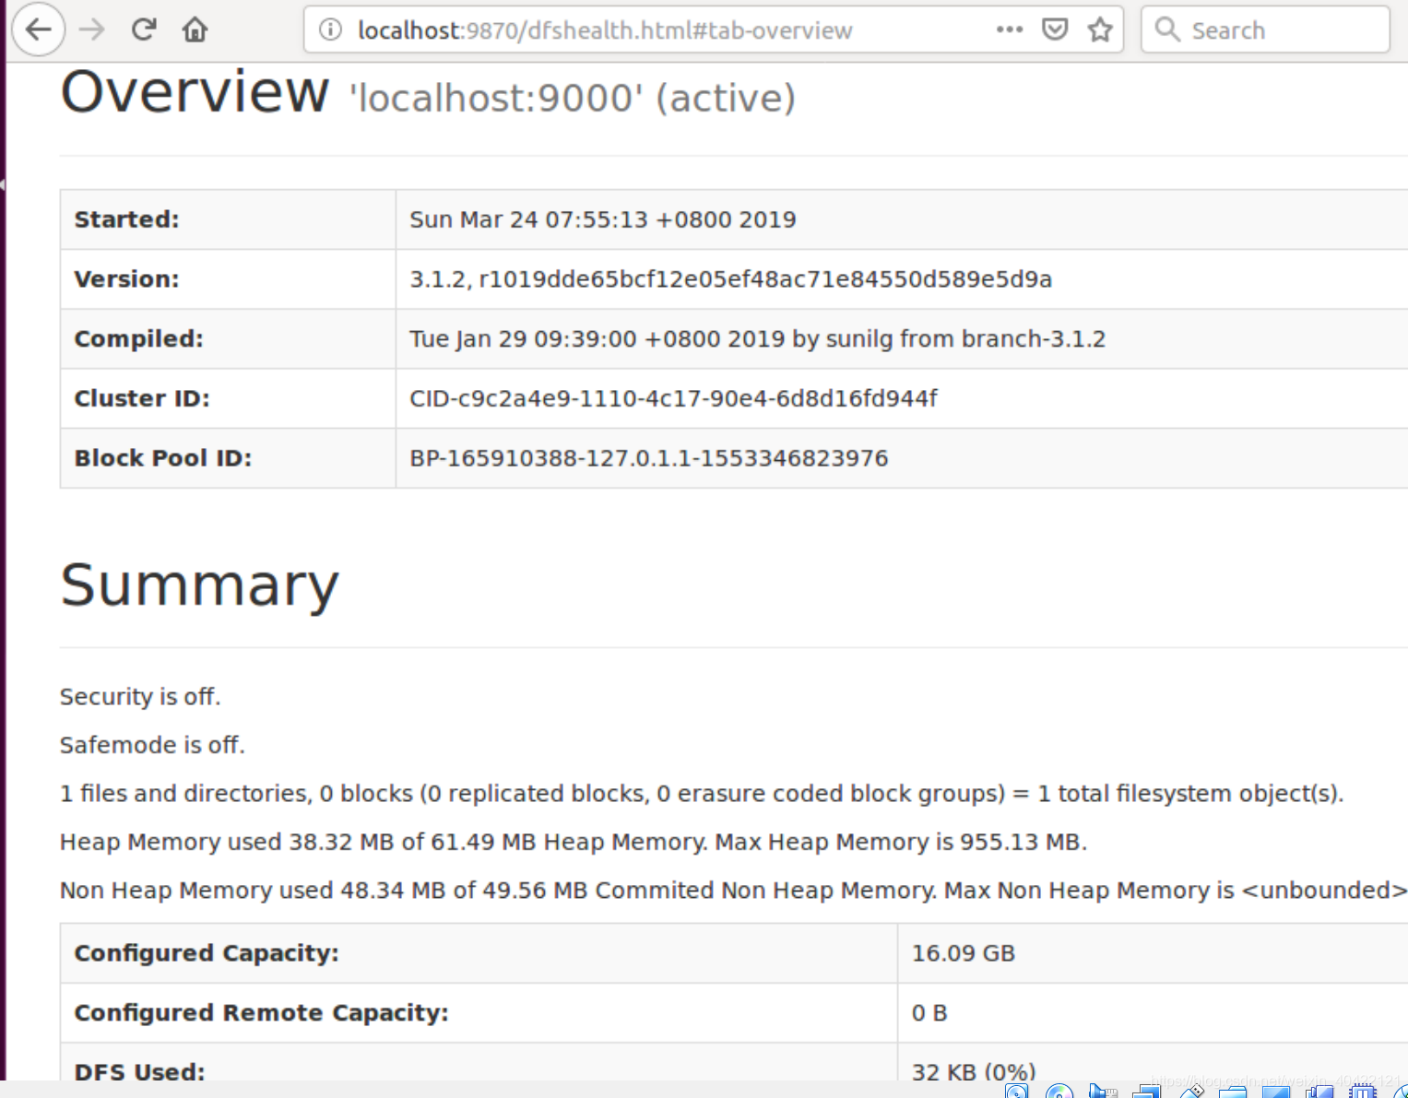
Task: Bookmark this page with the star
Action: [x=1100, y=30]
